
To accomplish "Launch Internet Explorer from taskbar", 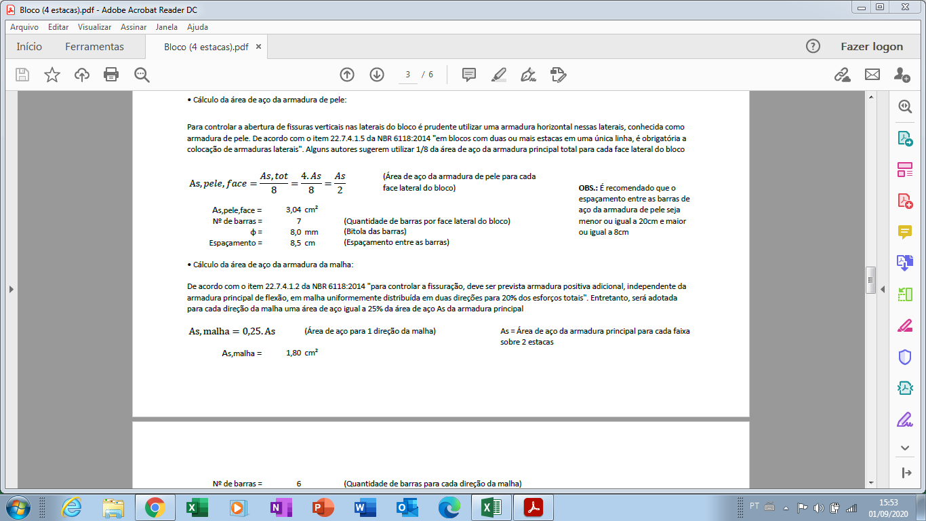I will pos(71,507).
